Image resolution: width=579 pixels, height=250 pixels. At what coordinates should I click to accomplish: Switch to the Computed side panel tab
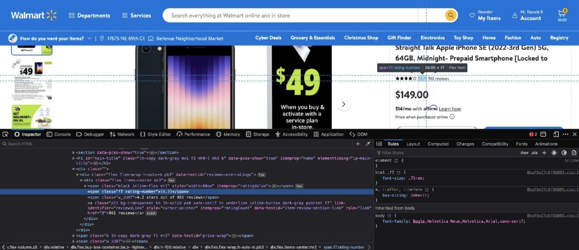[438, 144]
